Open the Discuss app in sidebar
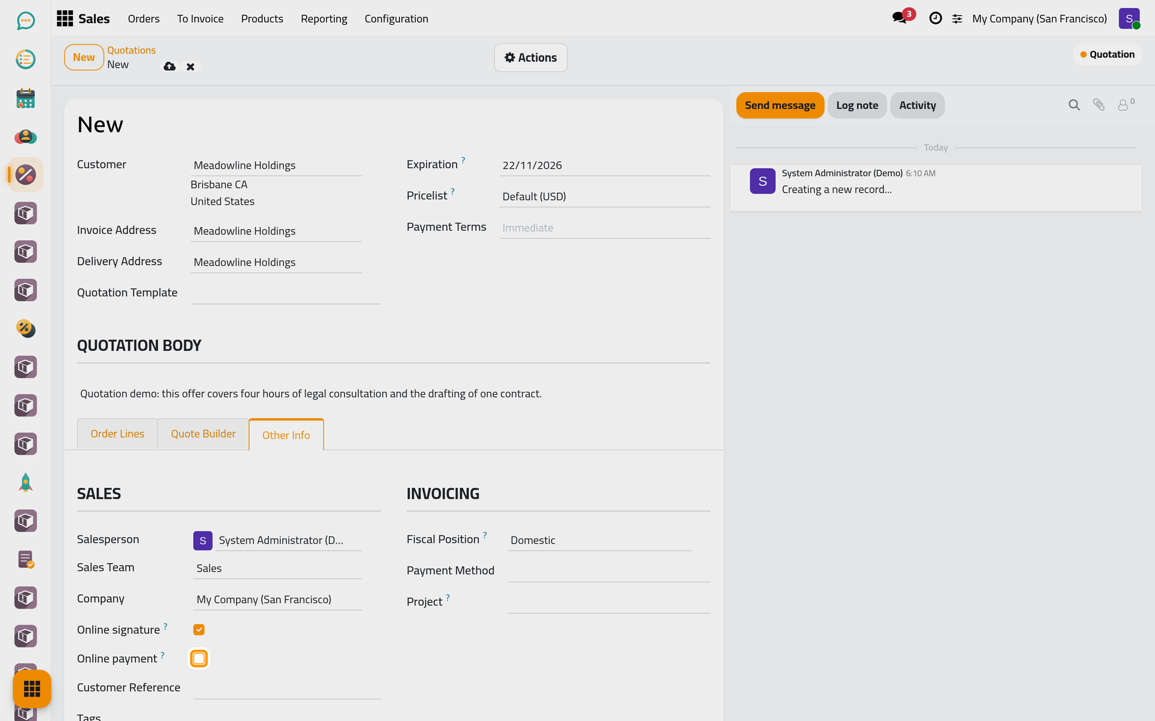Screen dimensions: 1155x721 pyautogui.click(x=25, y=21)
